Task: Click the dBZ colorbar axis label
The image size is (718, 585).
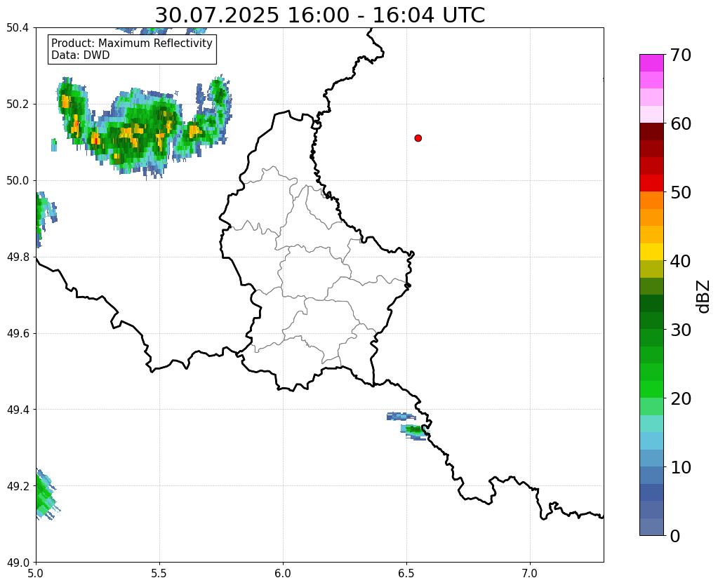Action: pos(703,297)
